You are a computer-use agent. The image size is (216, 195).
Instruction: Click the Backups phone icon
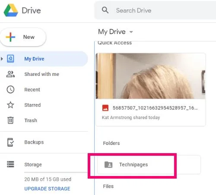pyautogui.click(x=10, y=142)
